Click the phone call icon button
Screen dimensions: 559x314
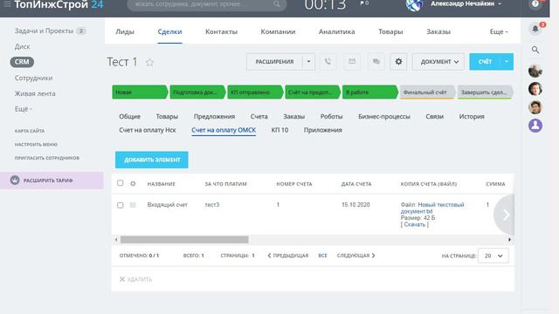click(x=328, y=62)
